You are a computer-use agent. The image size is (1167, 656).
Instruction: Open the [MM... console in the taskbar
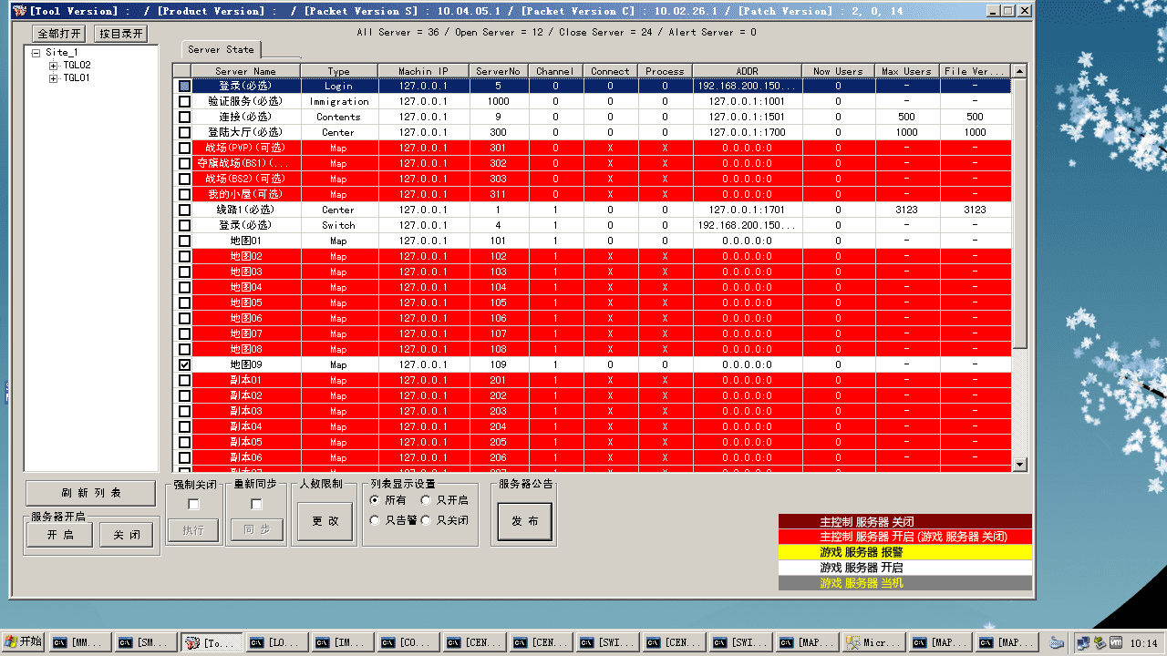[79, 643]
